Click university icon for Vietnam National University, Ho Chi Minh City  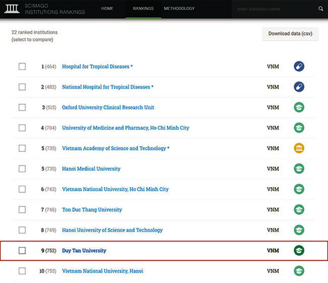tap(299, 189)
